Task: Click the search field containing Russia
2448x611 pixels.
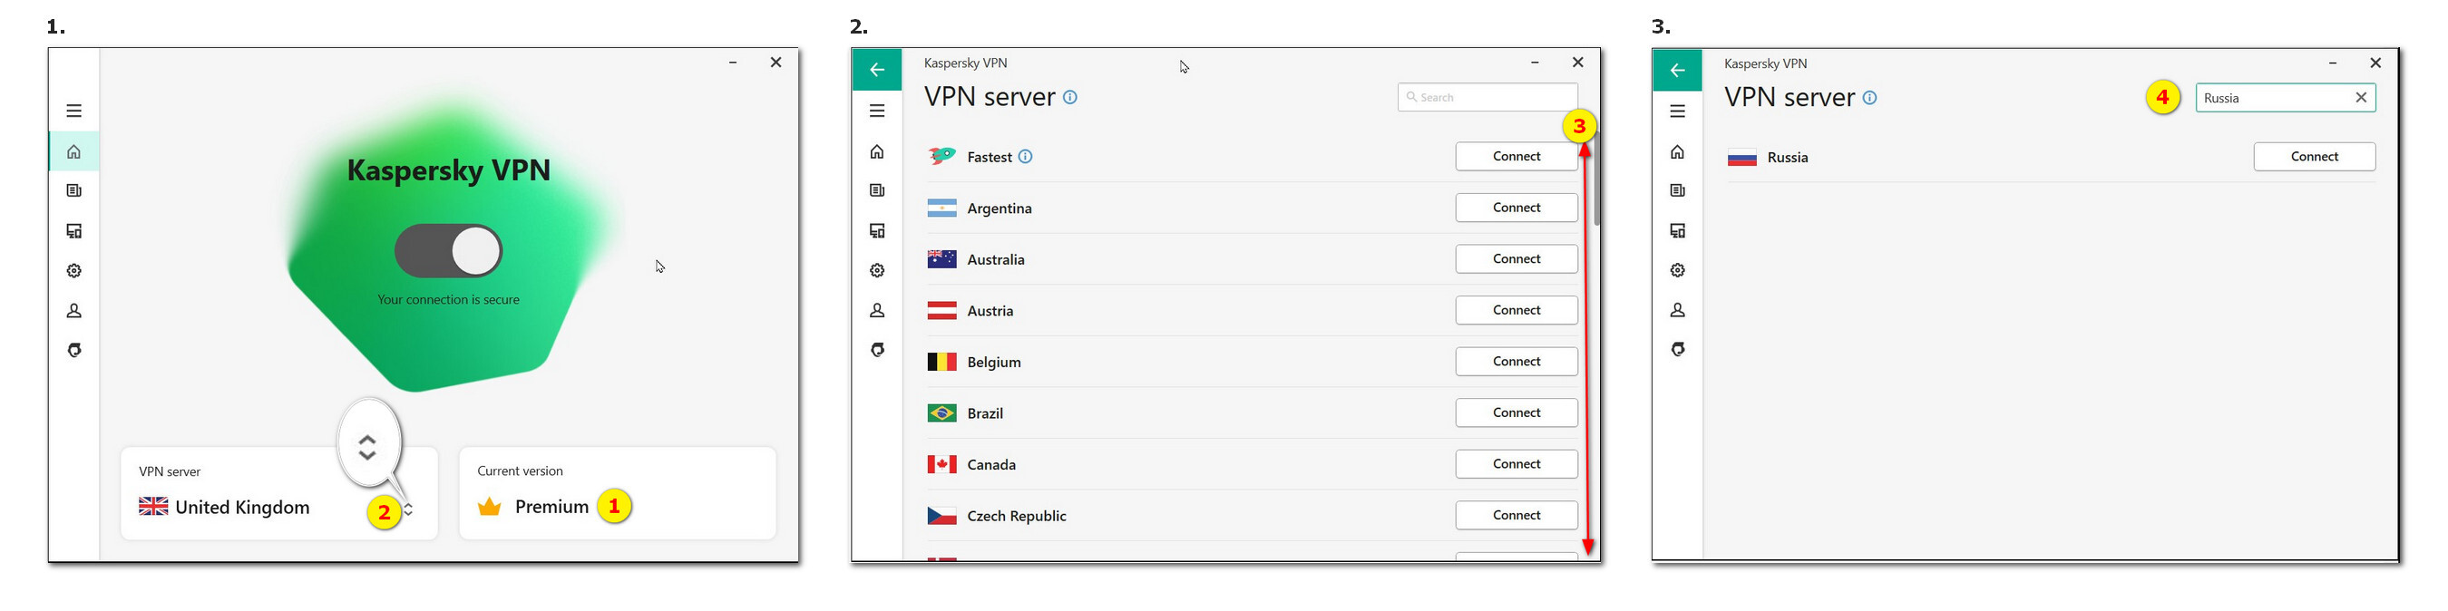Action: coord(2273,98)
